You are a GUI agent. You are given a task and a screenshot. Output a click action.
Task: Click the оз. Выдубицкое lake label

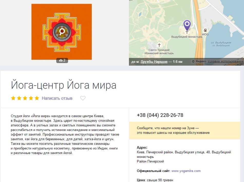[x=221, y=43]
